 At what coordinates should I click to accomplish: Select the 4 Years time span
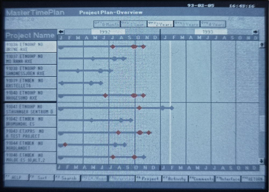coord(213,24)
